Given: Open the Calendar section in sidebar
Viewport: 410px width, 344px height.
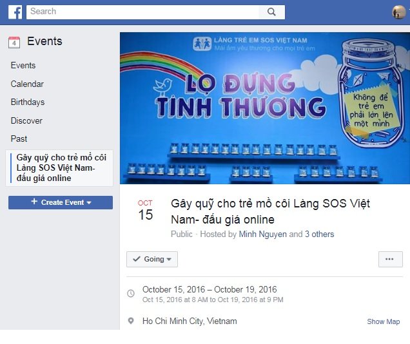Looking at the screenshot, I should click(27, 84).
